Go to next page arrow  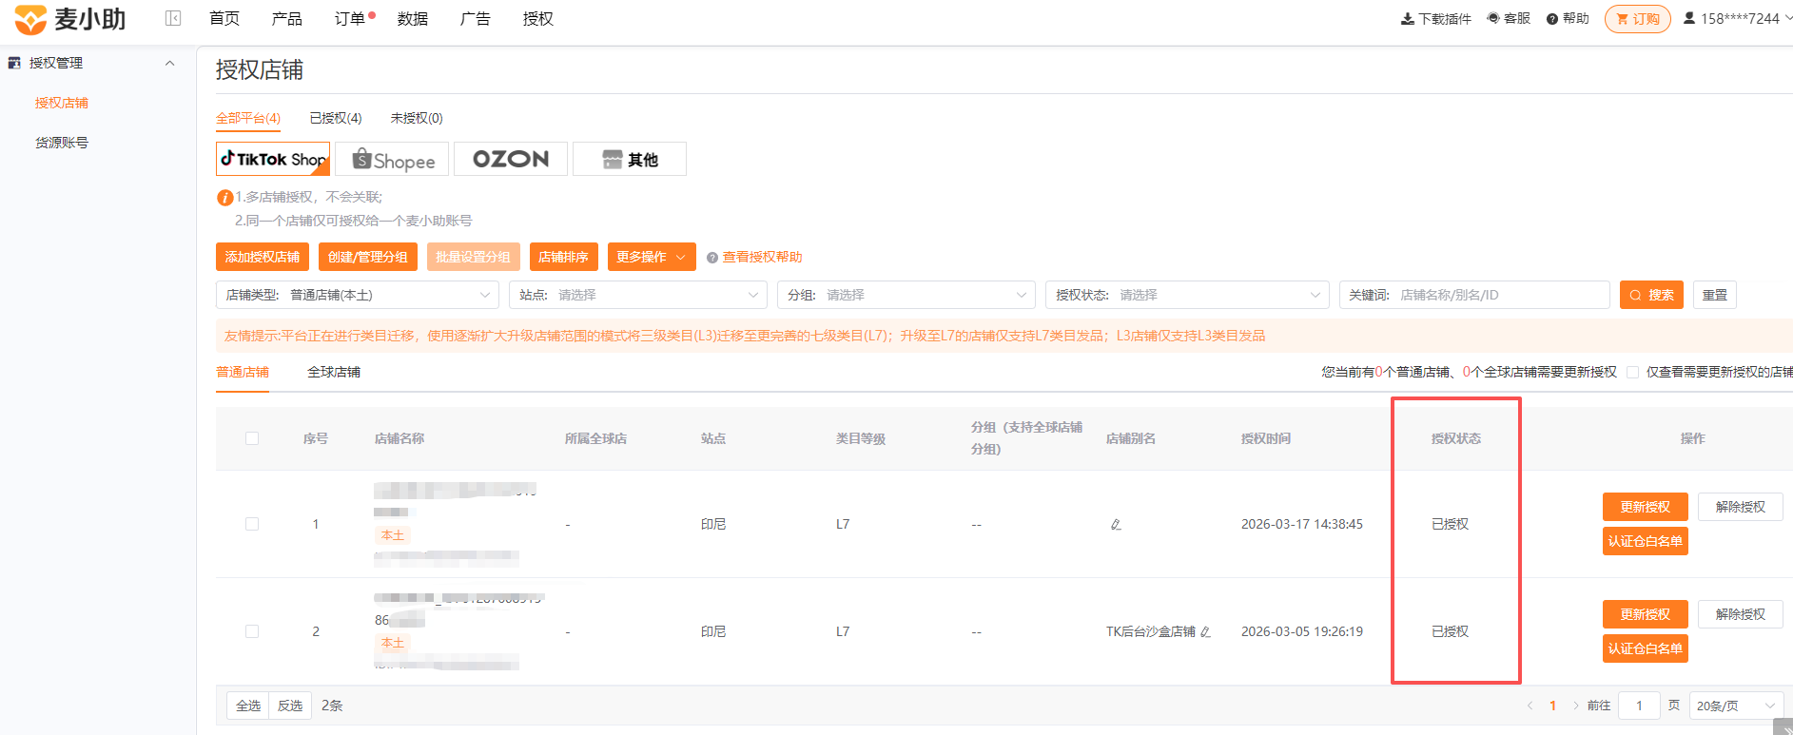[1575, 706]
